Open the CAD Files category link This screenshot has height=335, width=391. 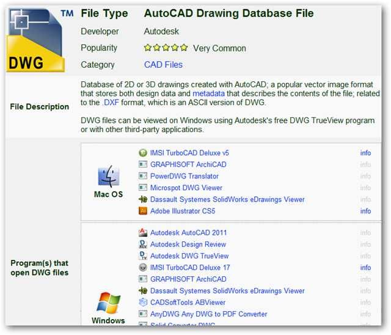pos(163,65)
